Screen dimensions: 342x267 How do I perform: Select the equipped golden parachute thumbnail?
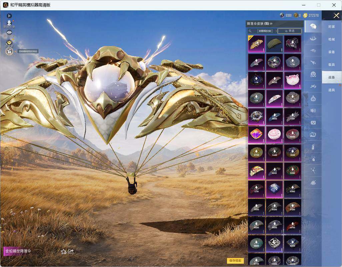(257, 44)
